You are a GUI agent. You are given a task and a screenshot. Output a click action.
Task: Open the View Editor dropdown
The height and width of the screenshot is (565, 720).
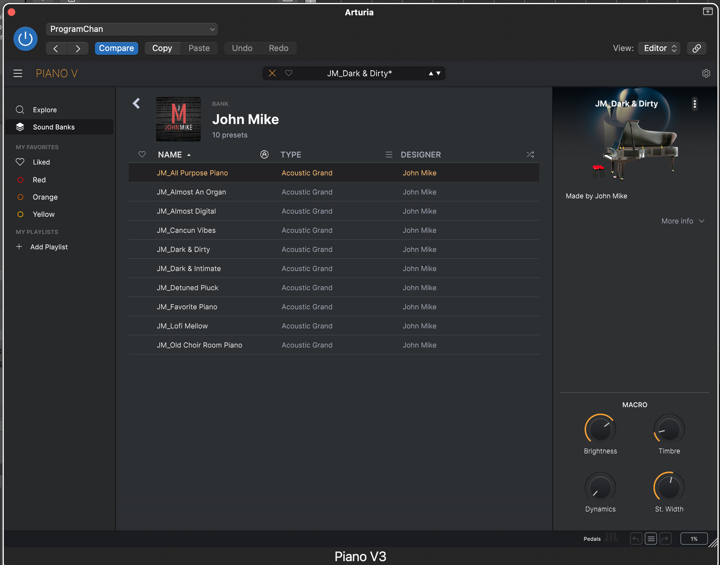(x=659, y=48)
